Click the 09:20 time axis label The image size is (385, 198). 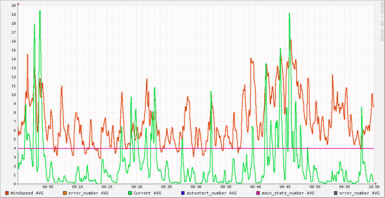point(136,187)
